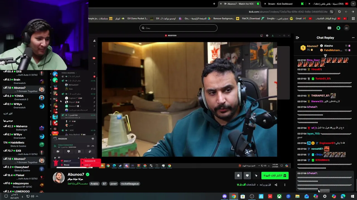
Task: Click username norah87 in chat
Action: click(317, 149)
